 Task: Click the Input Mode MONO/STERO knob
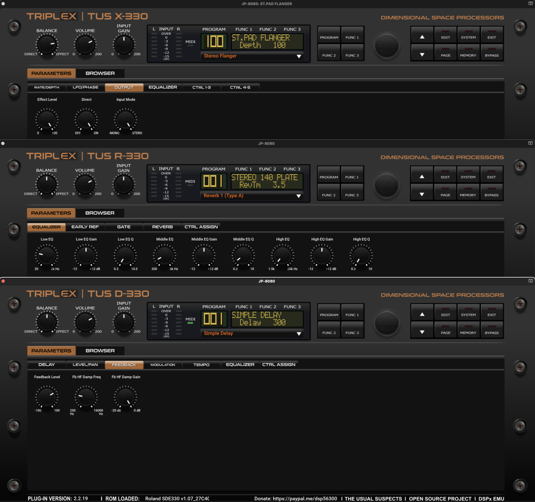[125, 120]
